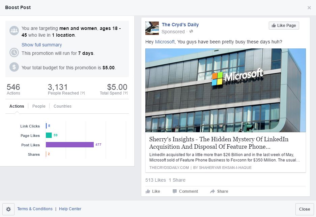316x217 pixels.
Task: Click the 513 Likes count
Action: [x=155, y=180]
